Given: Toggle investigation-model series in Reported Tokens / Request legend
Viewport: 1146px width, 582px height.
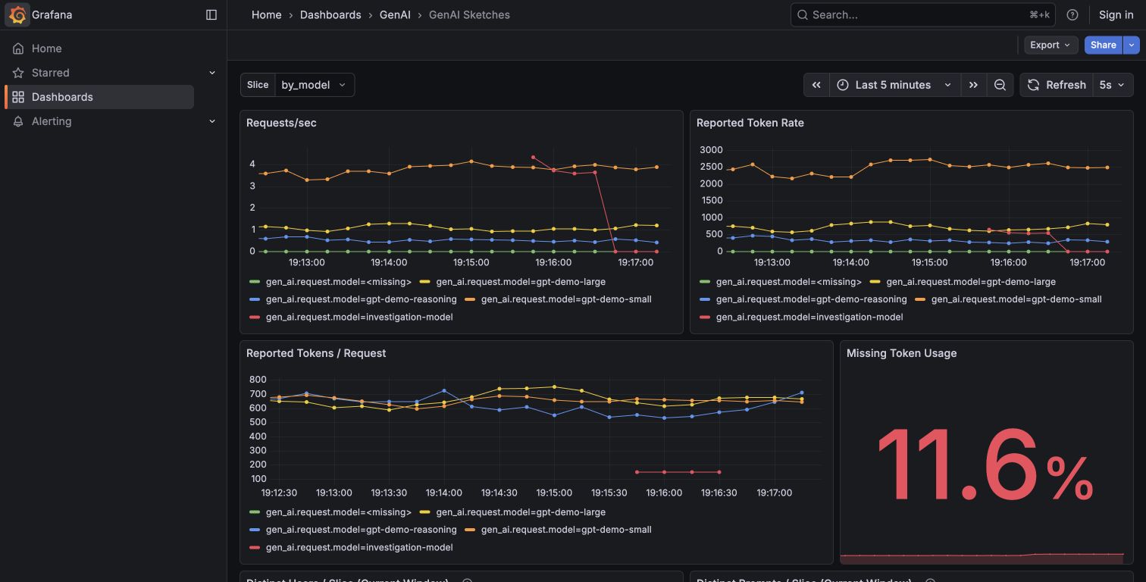Looking at the screenshot, I should [359, 547].
